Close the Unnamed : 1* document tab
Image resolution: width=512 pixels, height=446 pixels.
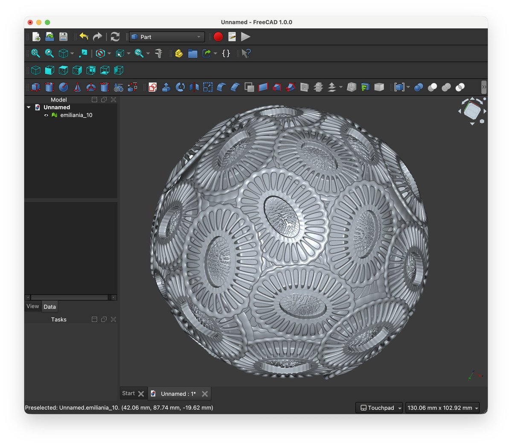[205, 394]
